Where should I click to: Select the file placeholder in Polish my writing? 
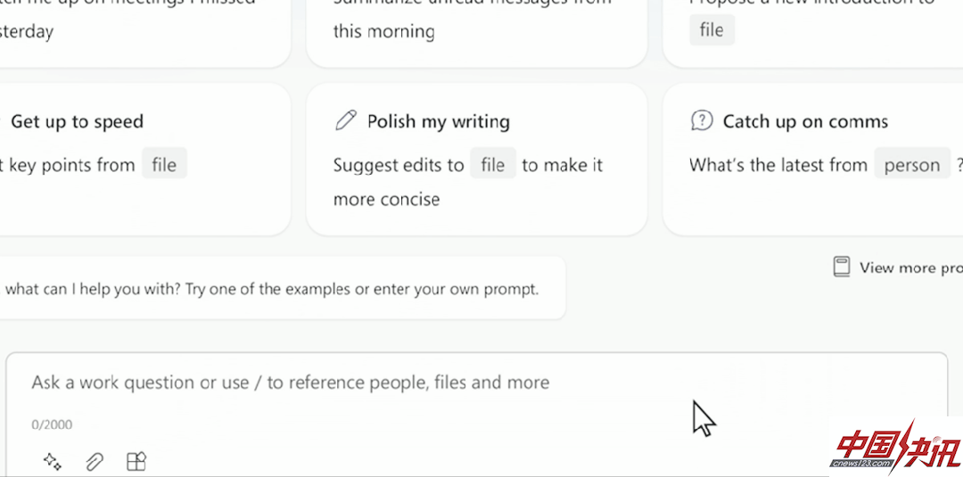click(x=492, y=165)
